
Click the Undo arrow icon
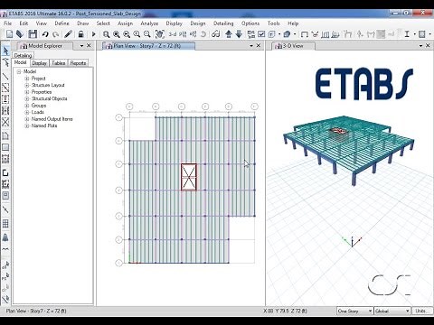[x=45, y=34]
